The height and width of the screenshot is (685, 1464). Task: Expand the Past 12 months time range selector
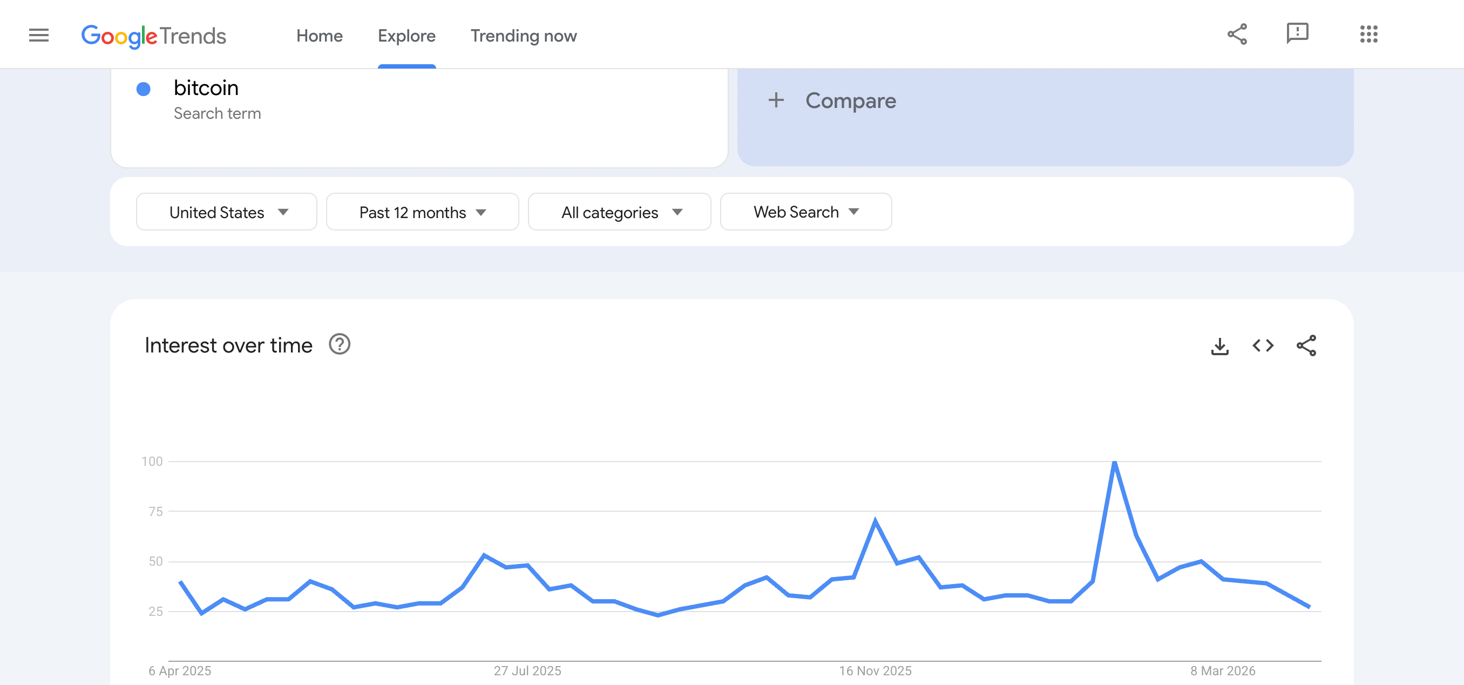click(422, 212)
